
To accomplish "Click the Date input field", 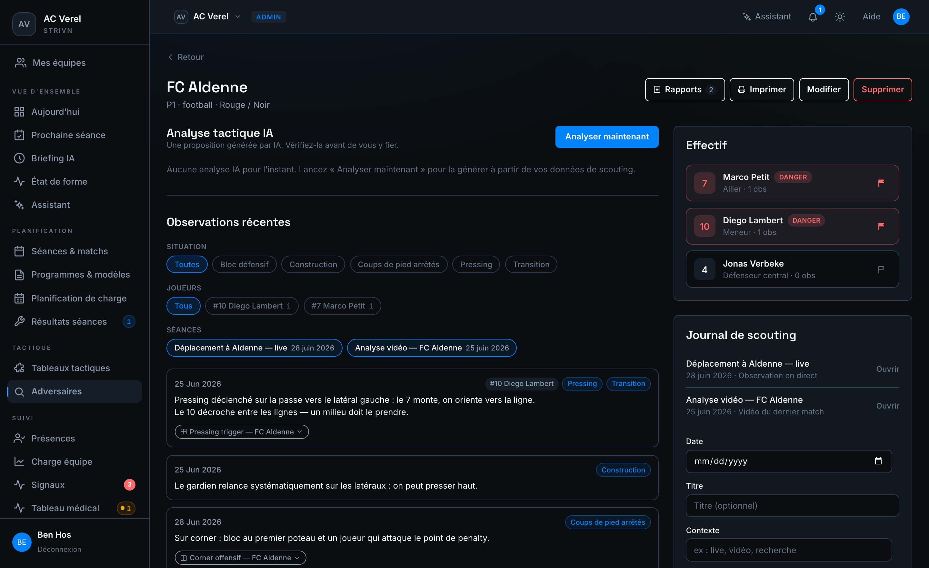I will pyautogui.click(x=789, y=461).
